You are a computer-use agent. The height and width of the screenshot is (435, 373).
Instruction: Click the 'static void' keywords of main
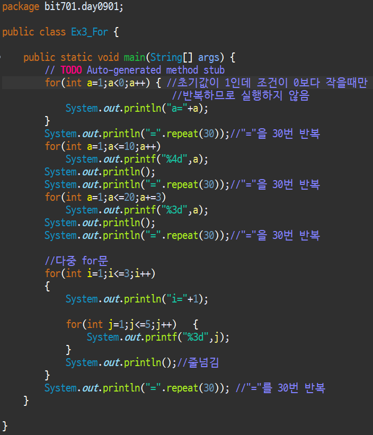click(90, 57)
